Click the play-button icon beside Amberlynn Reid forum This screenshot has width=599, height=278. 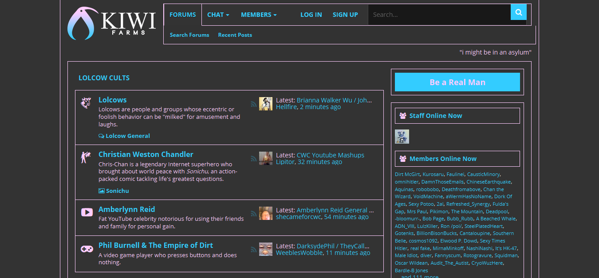[x=87, y=212]
